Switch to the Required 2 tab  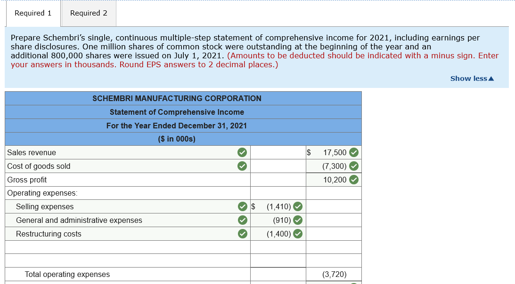pos(88,13)
